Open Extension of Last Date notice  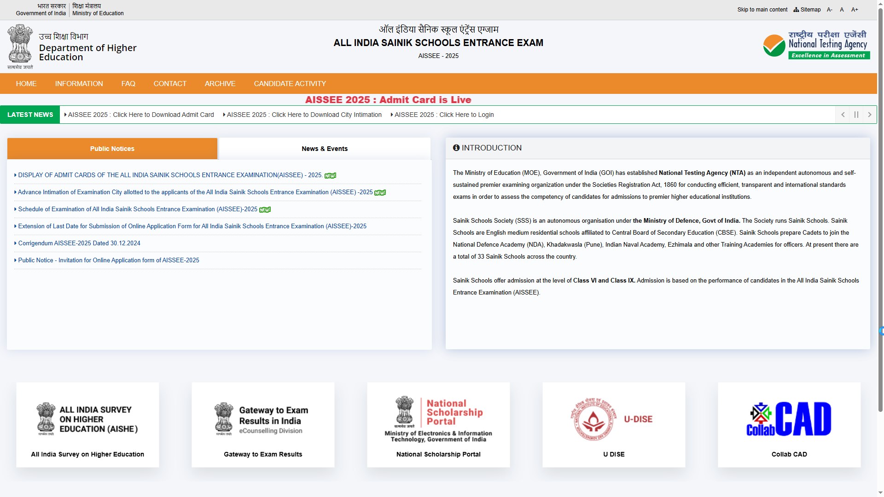click(190, 226)
